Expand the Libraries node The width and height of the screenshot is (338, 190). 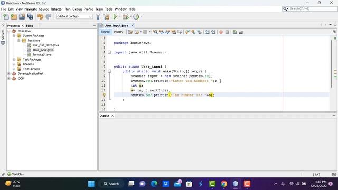pos(14,64)
